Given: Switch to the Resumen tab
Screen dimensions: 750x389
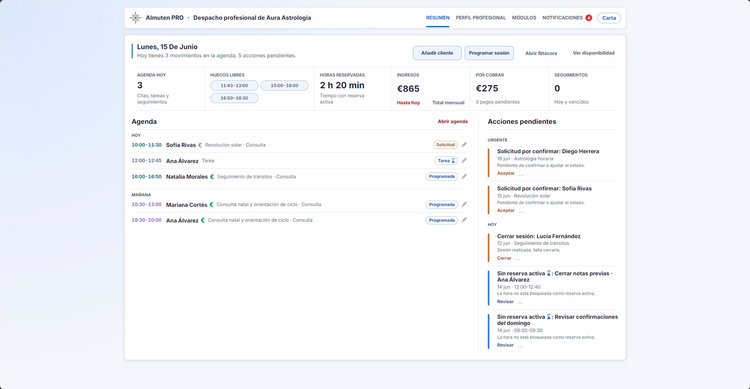Looking at the screenshot, I should [x=438, y=18].
